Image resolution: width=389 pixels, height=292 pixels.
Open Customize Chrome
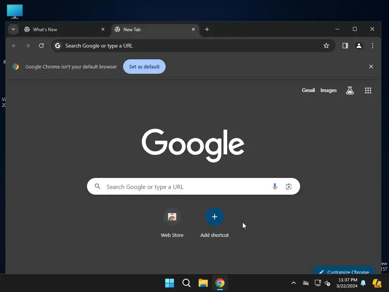point(343,271)
